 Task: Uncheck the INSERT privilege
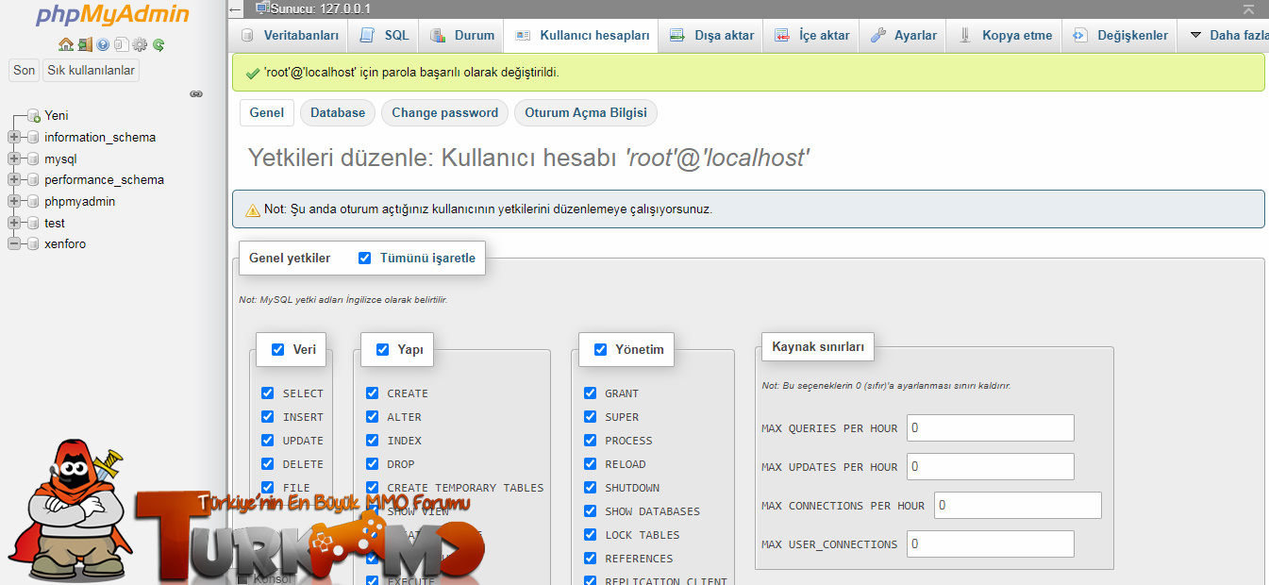[x=267, y=417]
